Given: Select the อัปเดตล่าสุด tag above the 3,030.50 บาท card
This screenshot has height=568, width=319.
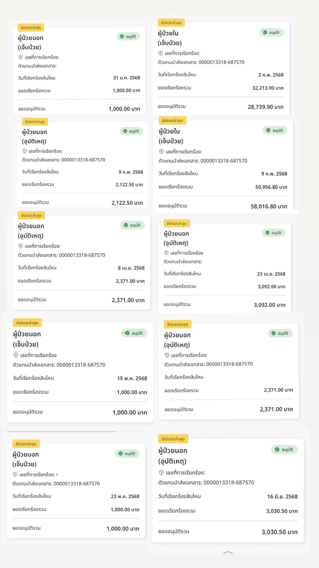Looking at the screenshot, I should [x=173, y=439].
